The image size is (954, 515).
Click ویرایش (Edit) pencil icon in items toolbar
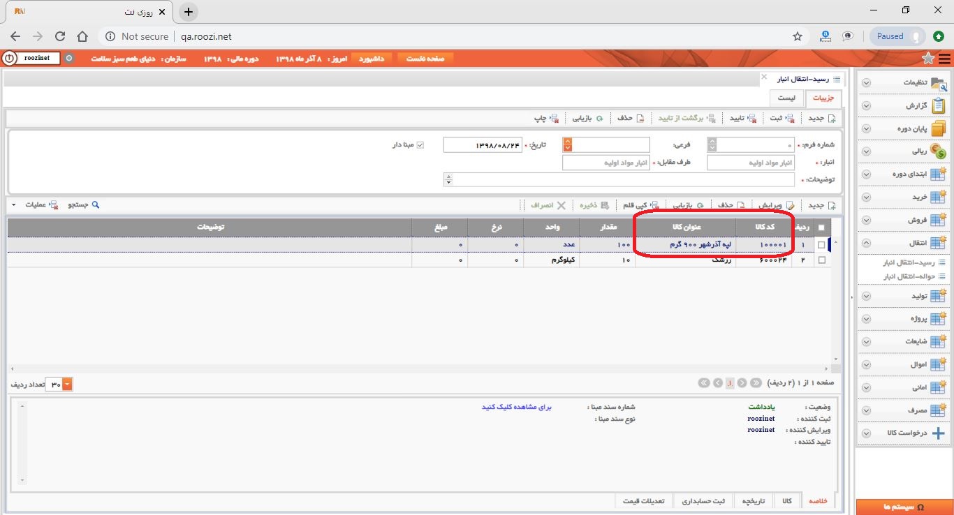pyautogui.click(x=791, y=205)
